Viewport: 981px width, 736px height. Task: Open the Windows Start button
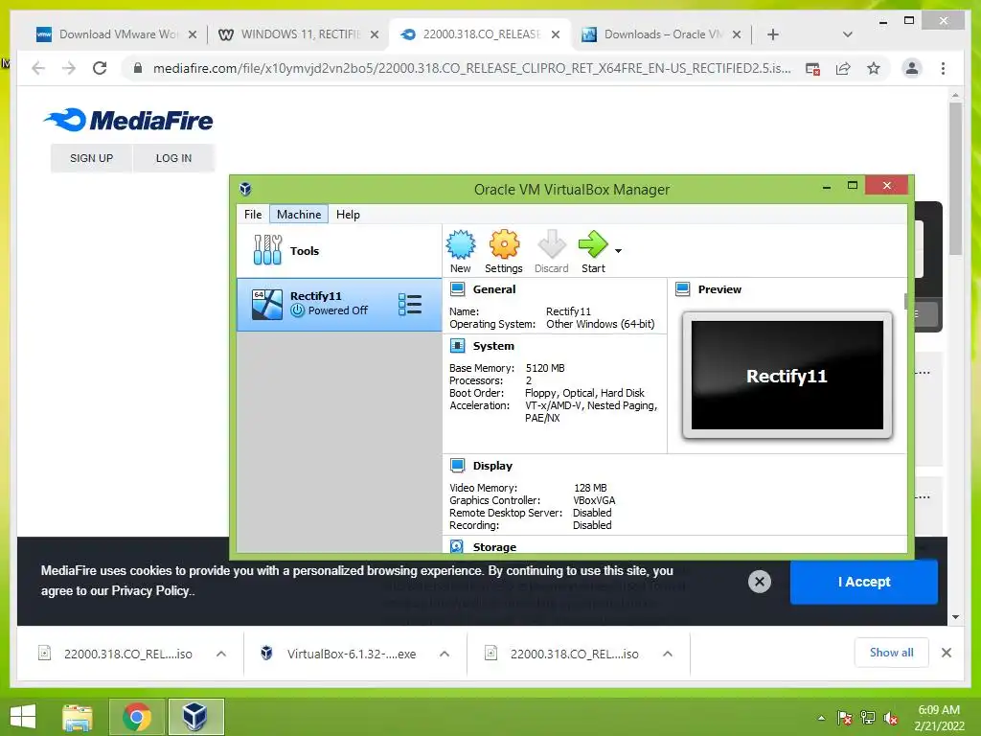point(23,717)
